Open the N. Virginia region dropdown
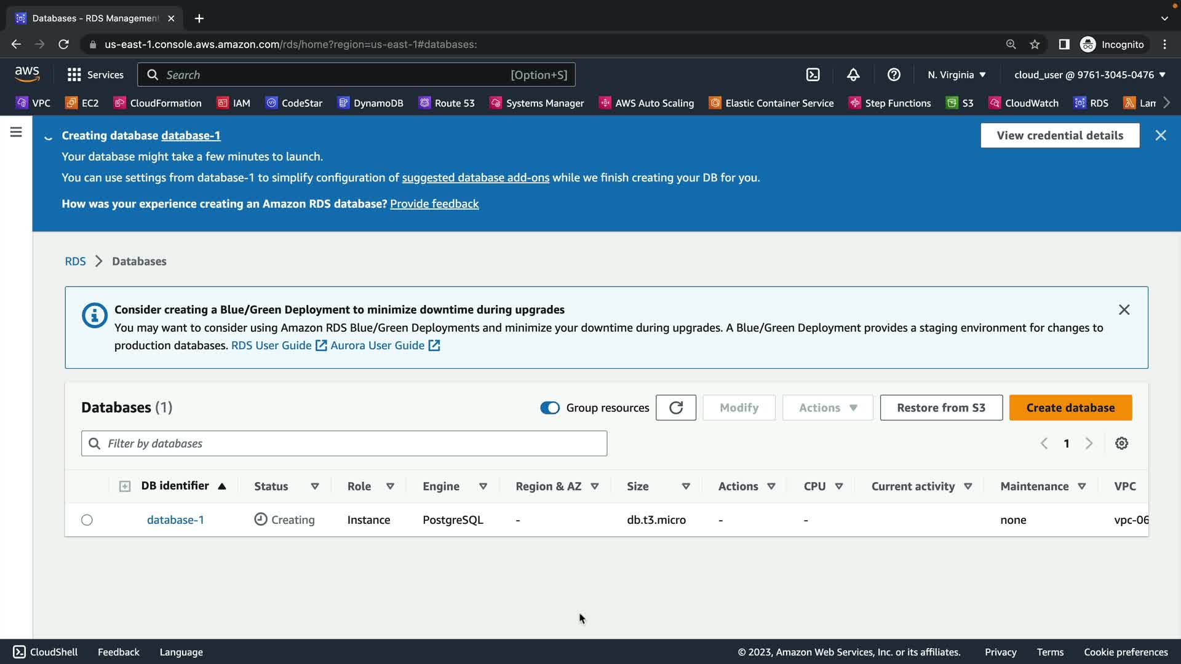The height and width of the screenshot is (664, 1181). click(x=956, y=75)
